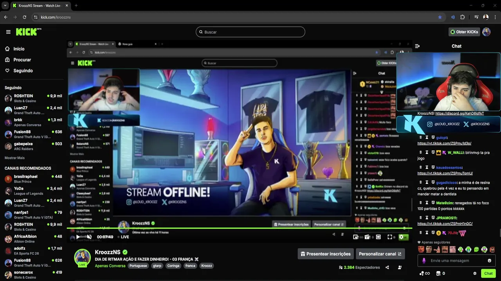The image size is (501, 281).
Task: Open guicpt's TikTok link
Action: (444, 144)
